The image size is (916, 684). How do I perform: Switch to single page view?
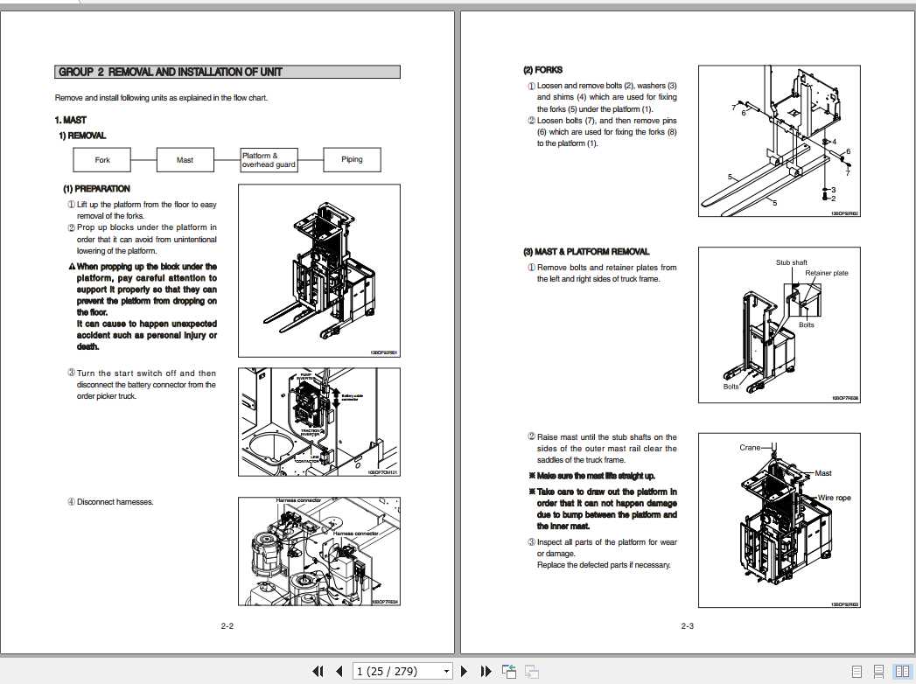pyautogui.click(x=857, y=672)
